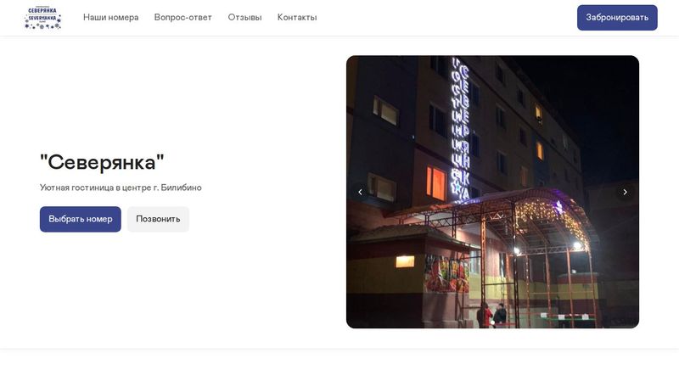Open the hotel night photo in carousel
This screenshot has width=679, height=381.
[492, 192]
